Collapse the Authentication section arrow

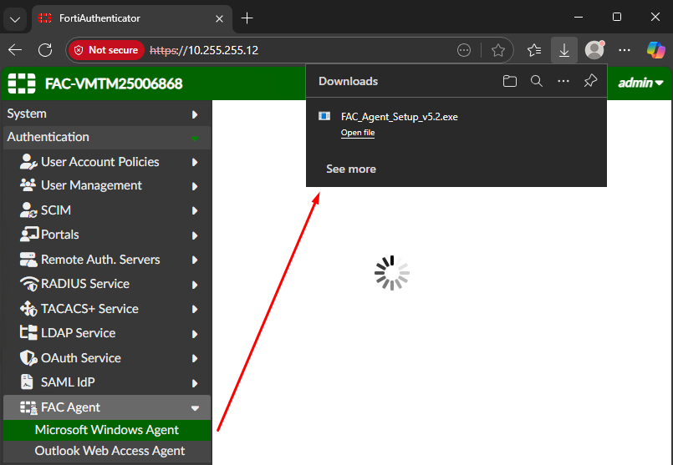195,139
